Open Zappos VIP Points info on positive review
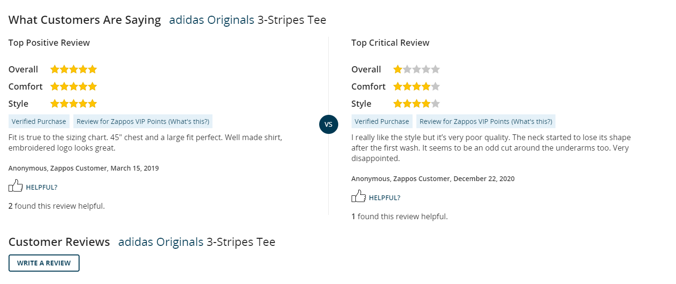Viewport: 676px width, 284px height. click(x=143, y=122)
